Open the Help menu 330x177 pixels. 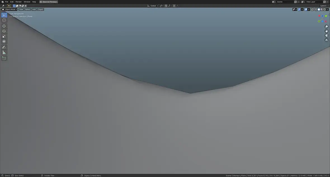click(34, 2)
